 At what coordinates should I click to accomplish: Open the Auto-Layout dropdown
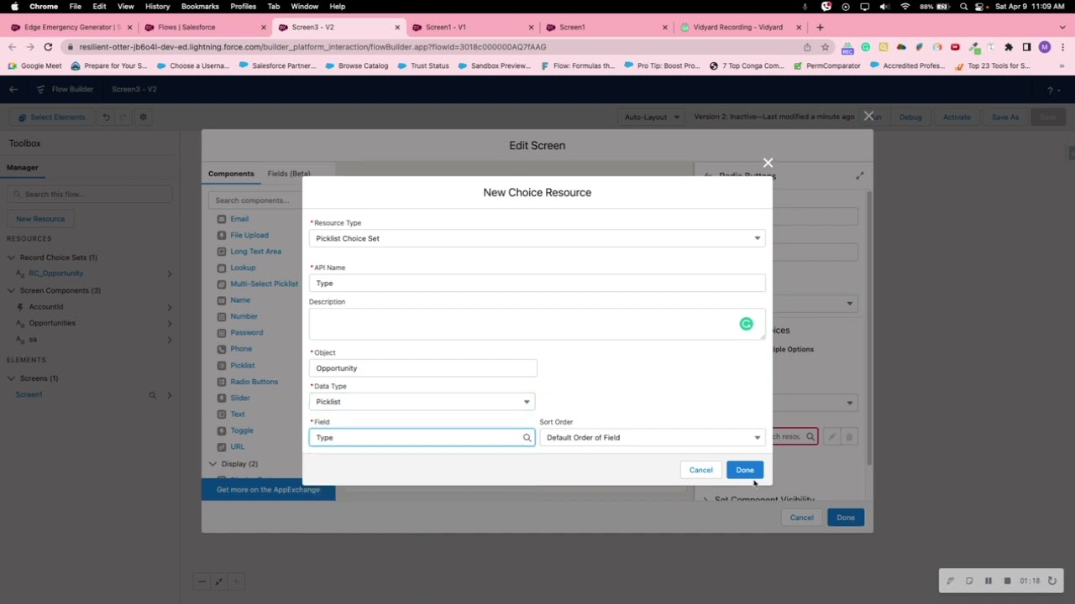pos(652,117)
